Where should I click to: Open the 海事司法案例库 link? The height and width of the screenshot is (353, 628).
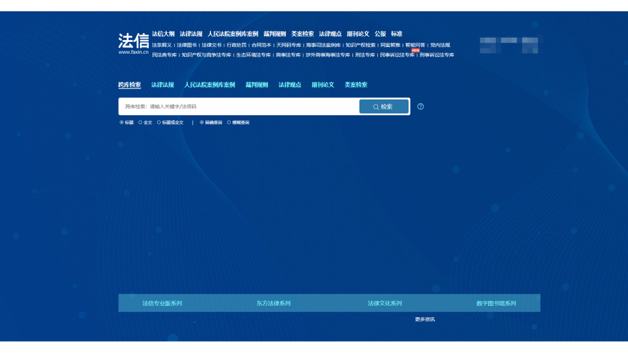323,45
